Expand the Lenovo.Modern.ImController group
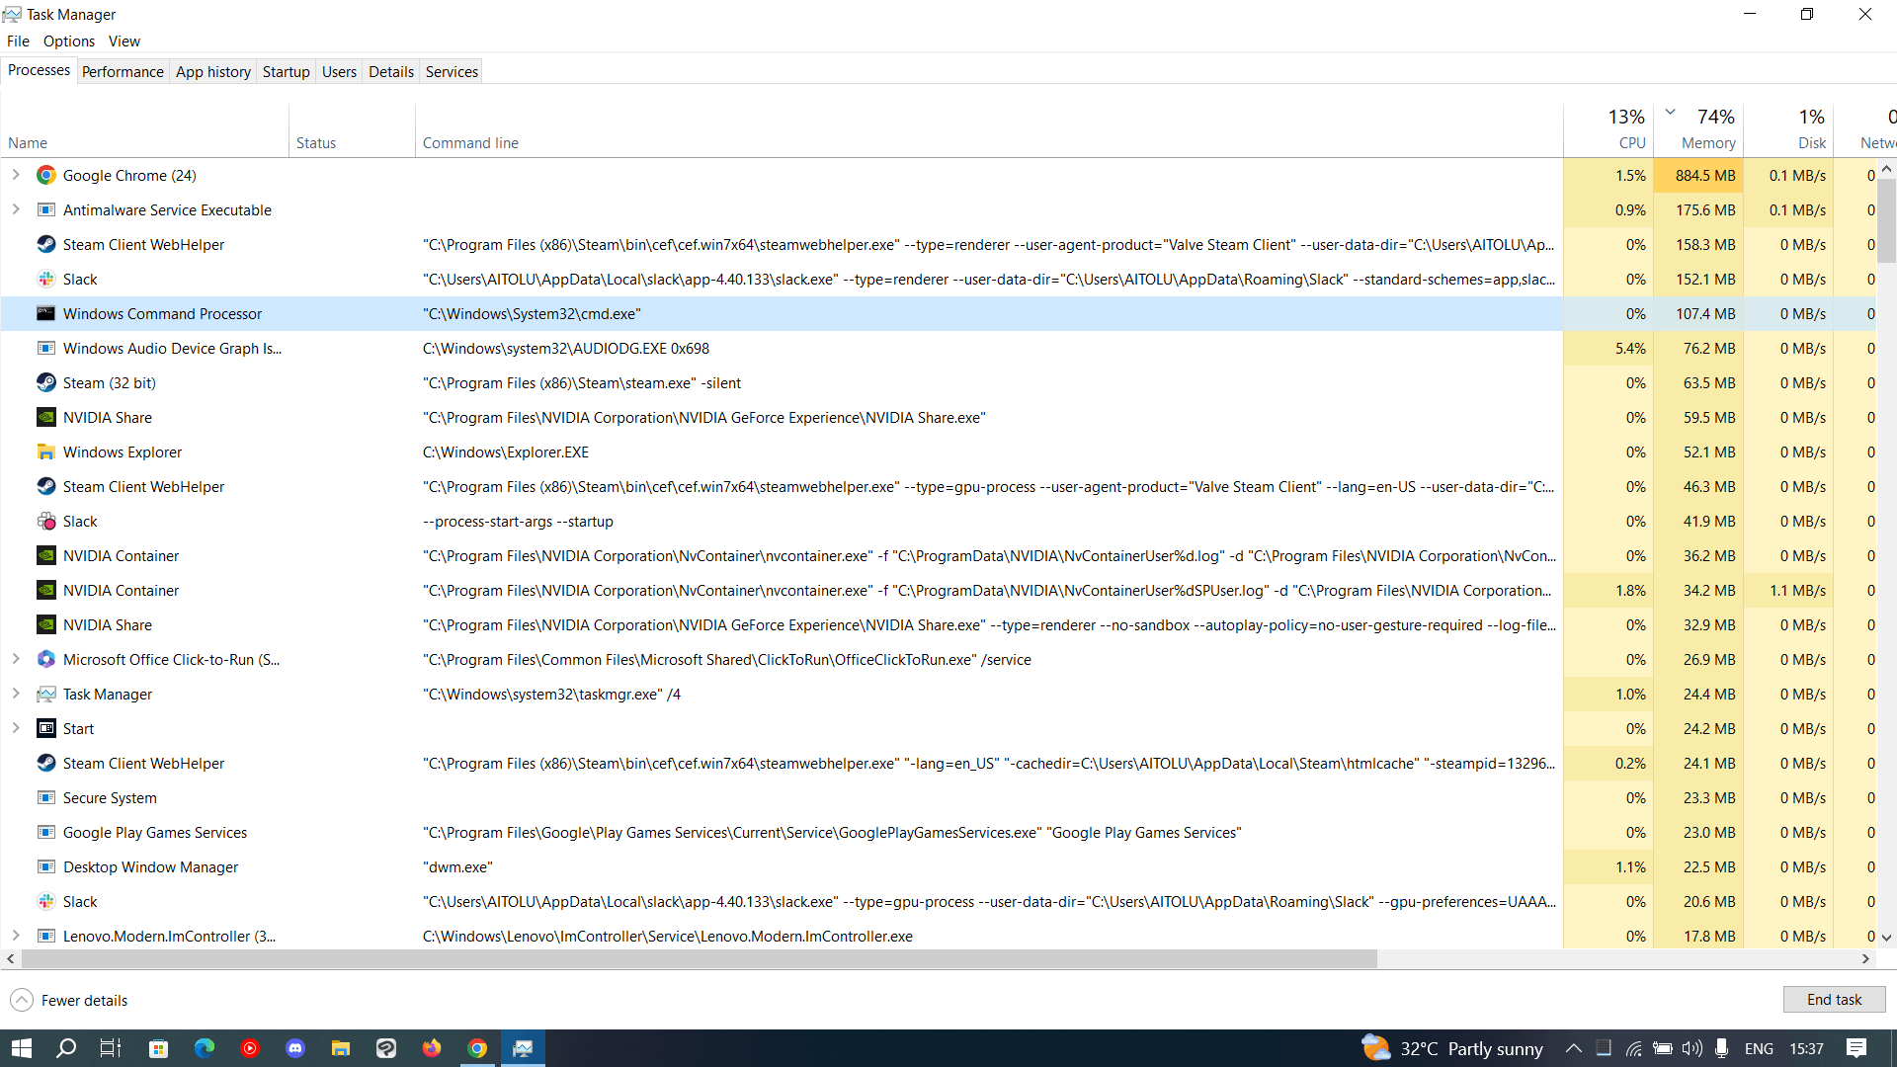1897x1067 pixels. point(16,936)
